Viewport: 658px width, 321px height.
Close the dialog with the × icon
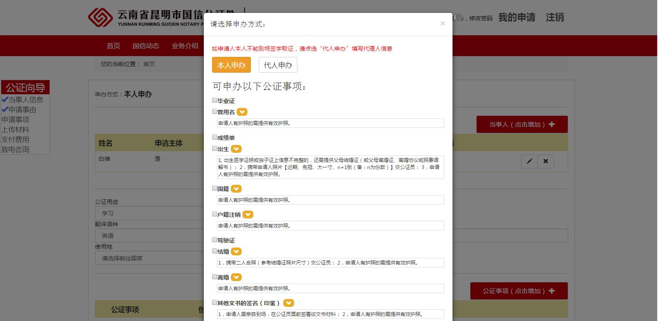point(443,24)
